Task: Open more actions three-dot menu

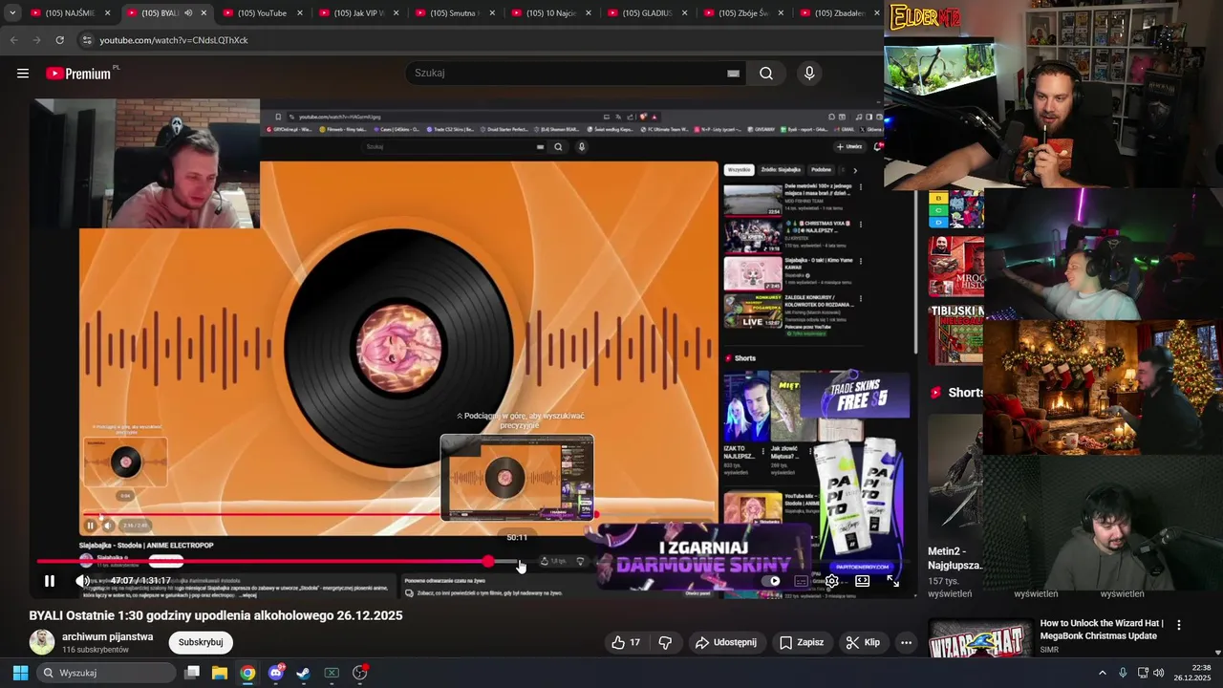Action: [x=906, y=642]
